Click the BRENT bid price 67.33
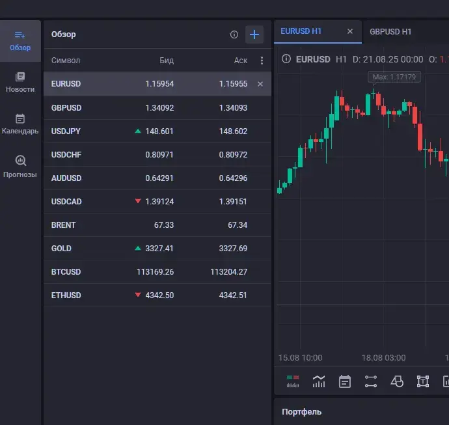The image size is (449, 425). tap(164, 225)
